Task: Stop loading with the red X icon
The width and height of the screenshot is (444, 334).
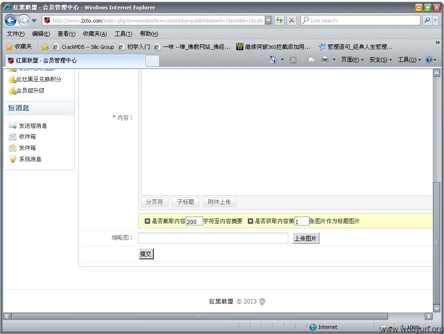Action: [x=292, y=20]
